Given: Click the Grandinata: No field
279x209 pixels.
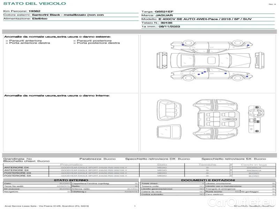Looking at the screenshot, I should 18,159.
